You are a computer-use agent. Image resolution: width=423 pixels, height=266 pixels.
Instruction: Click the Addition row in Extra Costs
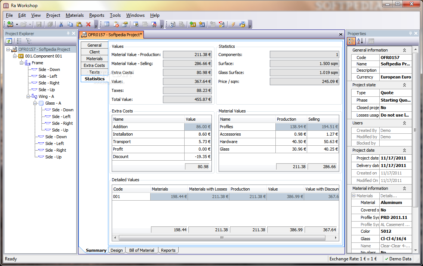coord(161,127)
